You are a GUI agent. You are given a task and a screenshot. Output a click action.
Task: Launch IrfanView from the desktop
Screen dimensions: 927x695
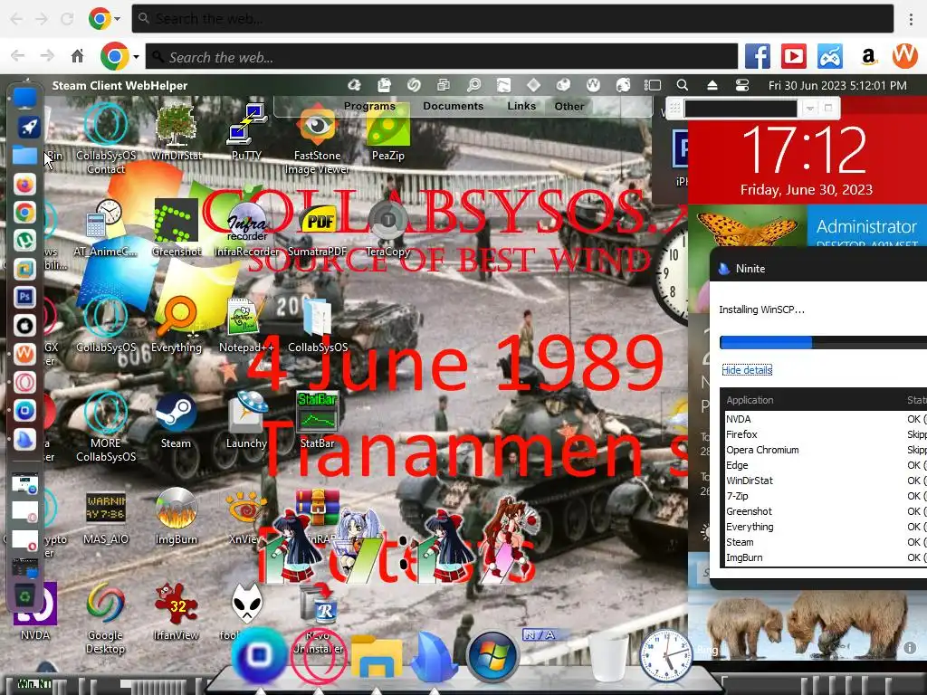[x=177, y=612]
